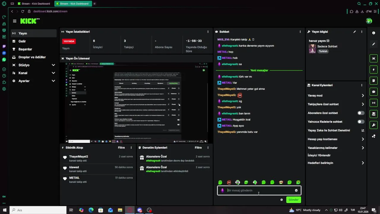Screen dimensions: 380x214
Task: Open the Denetim Eylemleri three-dot menu
Action: [208, 147]
